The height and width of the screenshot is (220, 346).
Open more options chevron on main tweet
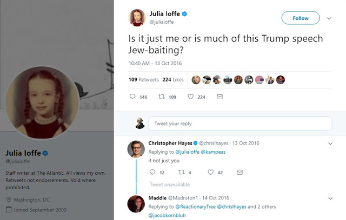click(330, 18)
